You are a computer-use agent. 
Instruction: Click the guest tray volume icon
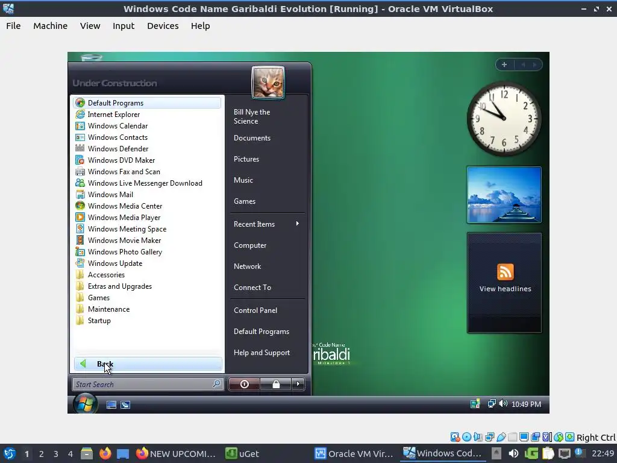pos(503,403)
